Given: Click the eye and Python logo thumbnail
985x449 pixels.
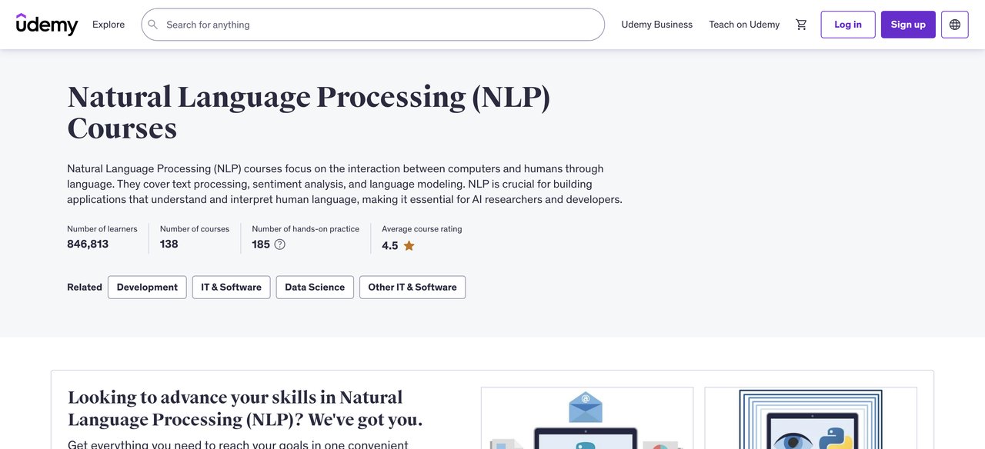Looking at the screenshot, I should 811,418.
